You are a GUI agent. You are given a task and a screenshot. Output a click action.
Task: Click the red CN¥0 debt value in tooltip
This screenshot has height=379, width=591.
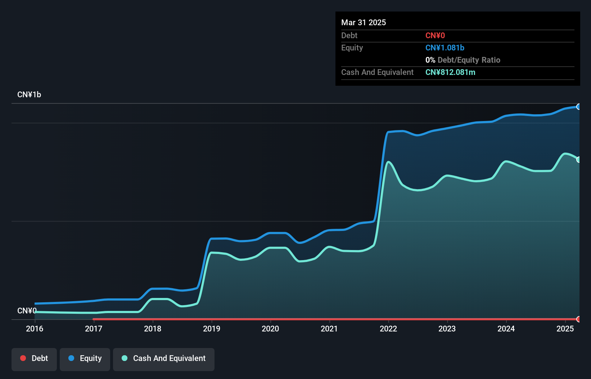pyautogui.click(x=435, y=35)
